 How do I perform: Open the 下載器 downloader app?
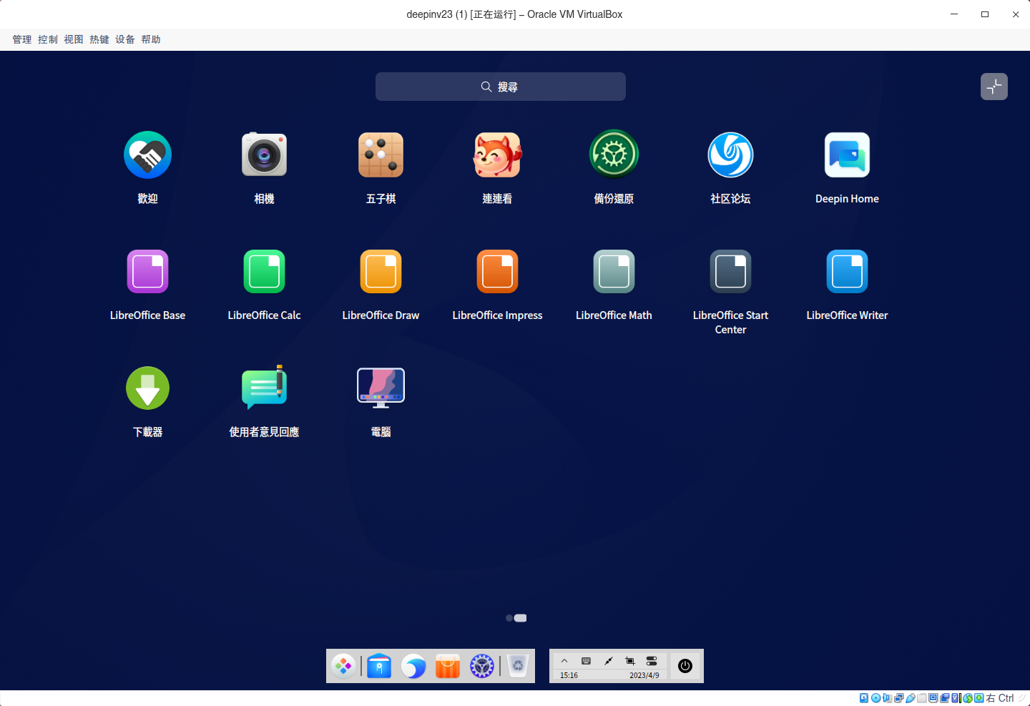[147, 388]
